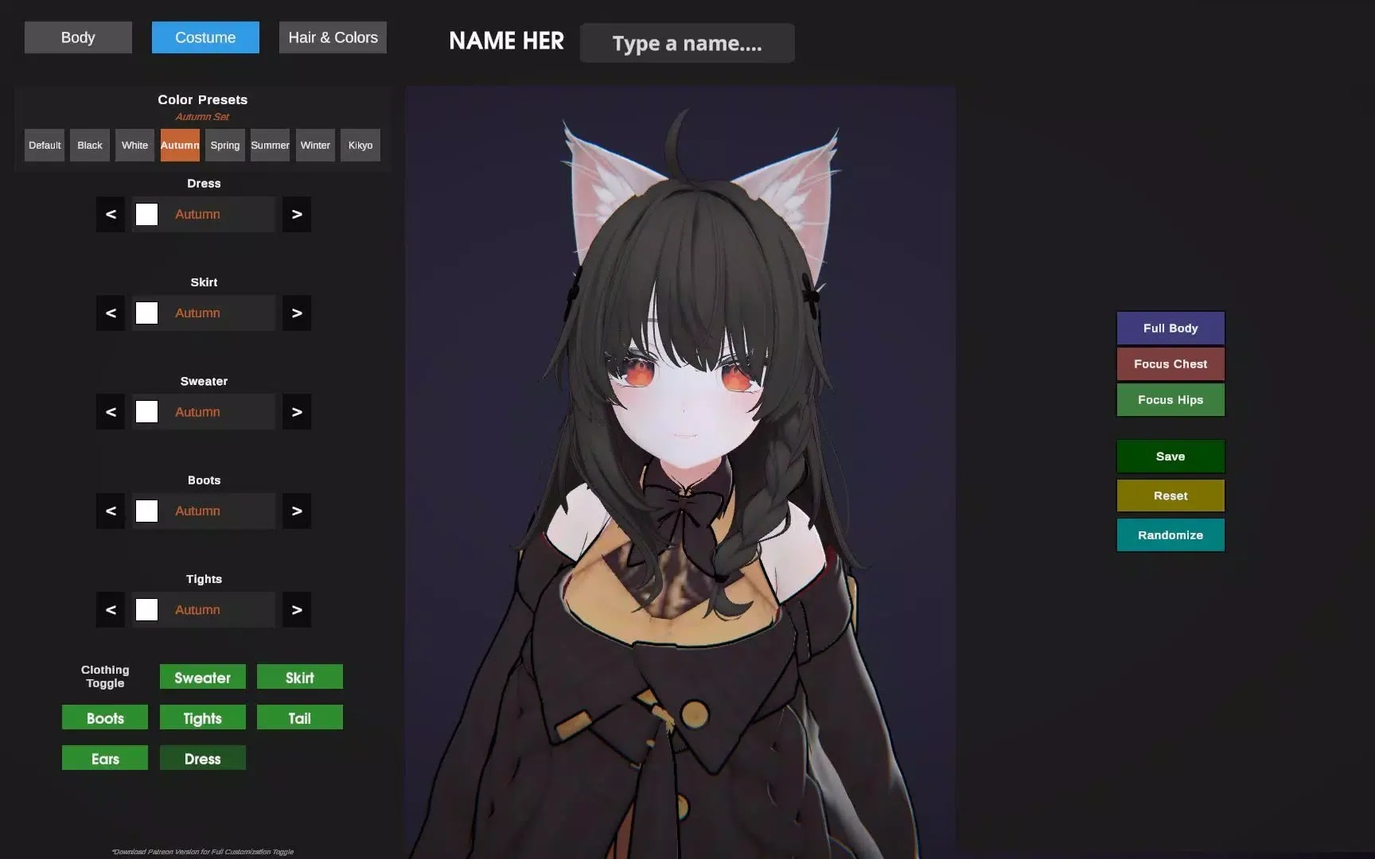Apply the Winter color preset

(x=314, y=145)
